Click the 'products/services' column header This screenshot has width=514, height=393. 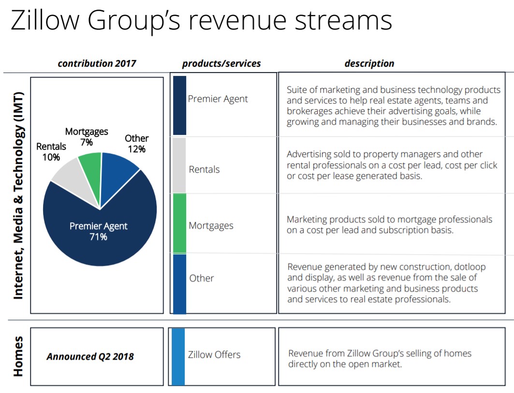pos(221,63)
